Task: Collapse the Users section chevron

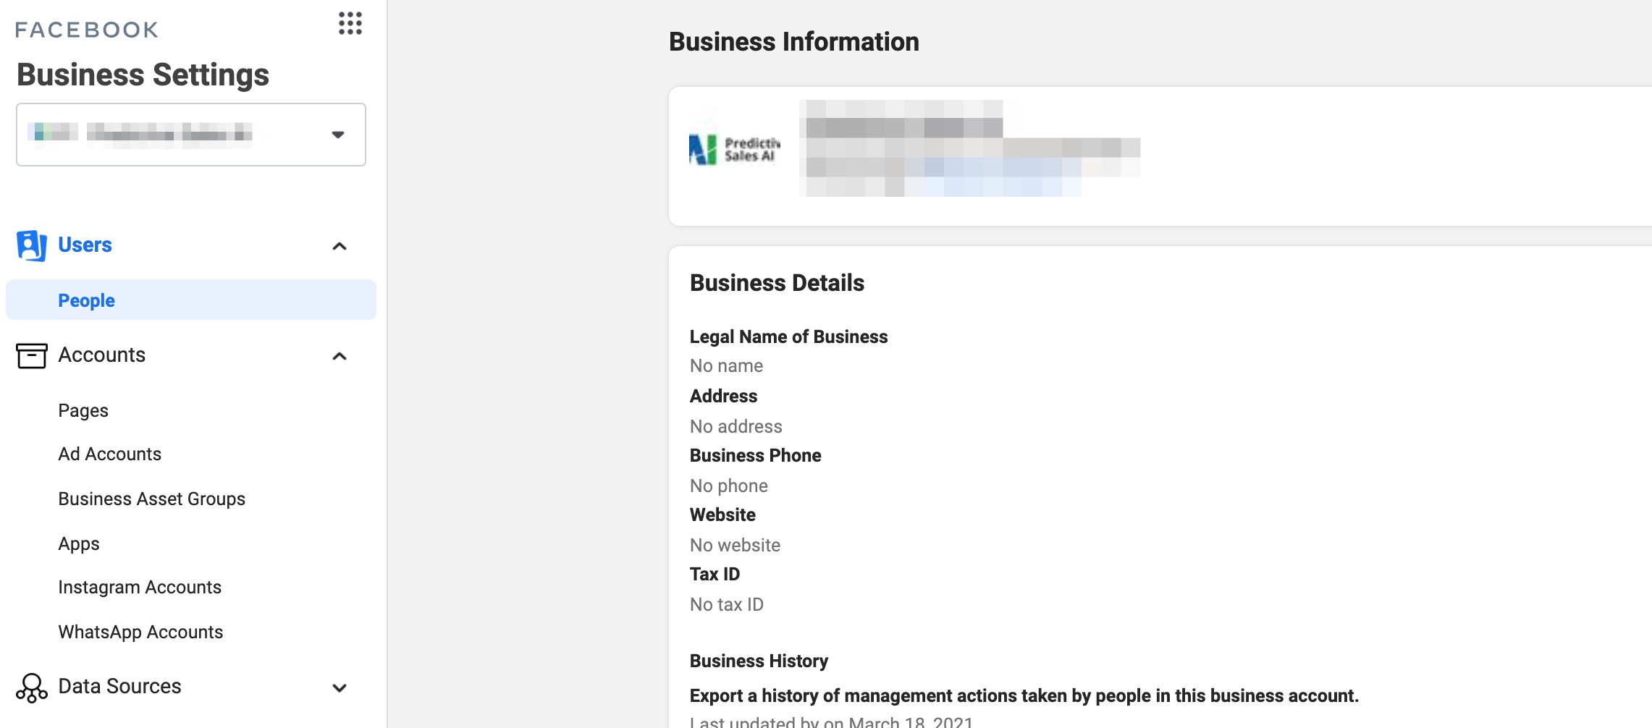Action: pos(339,246)
